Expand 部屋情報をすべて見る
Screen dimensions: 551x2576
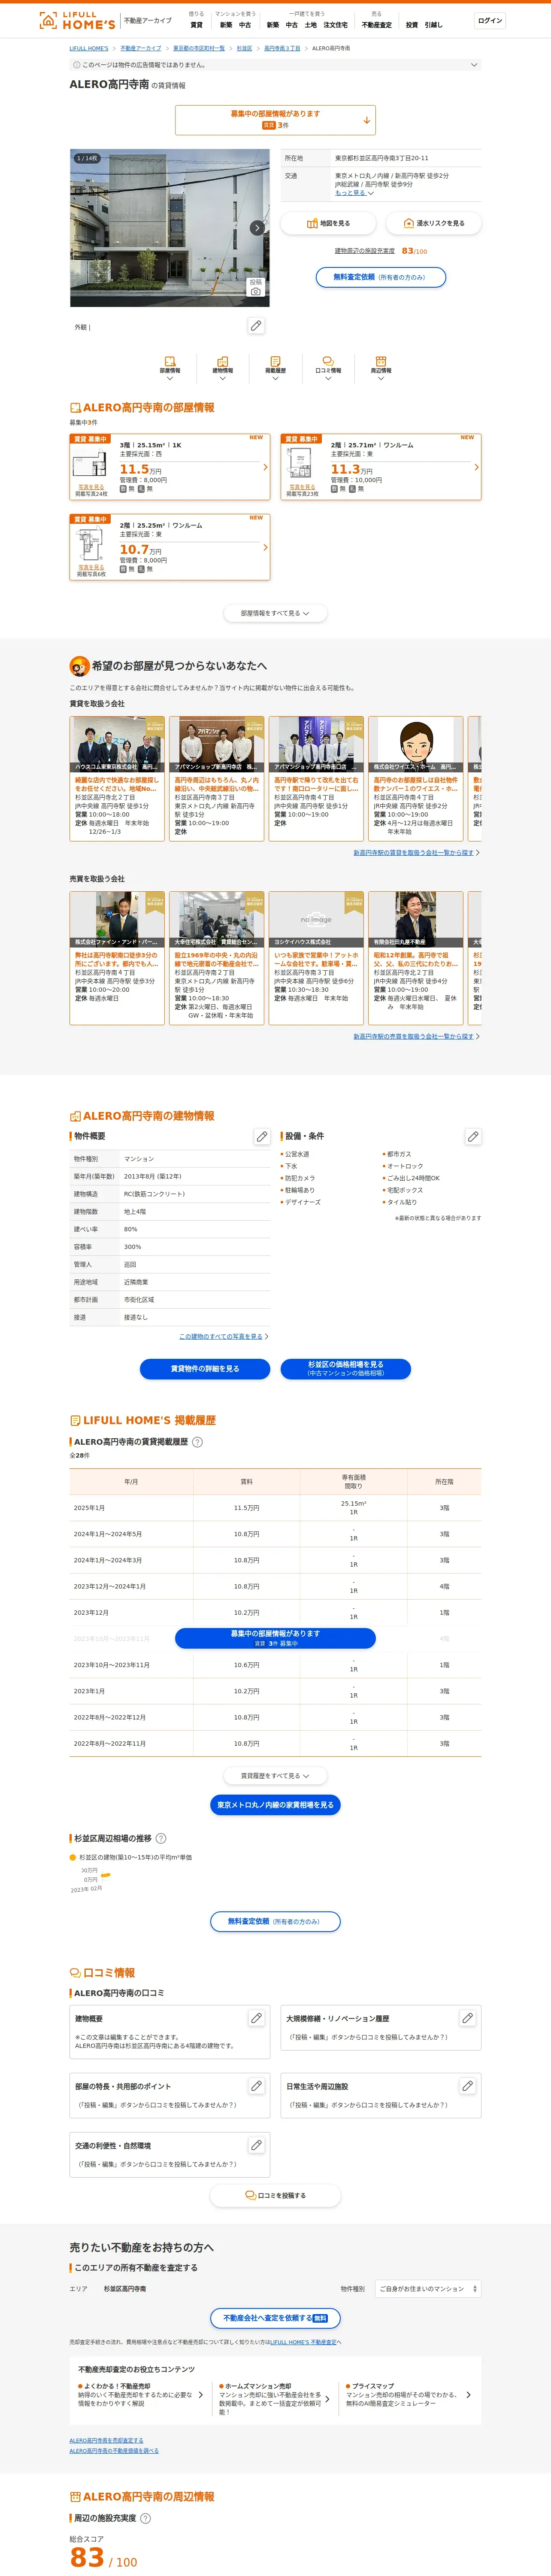[x=275, y=613]
